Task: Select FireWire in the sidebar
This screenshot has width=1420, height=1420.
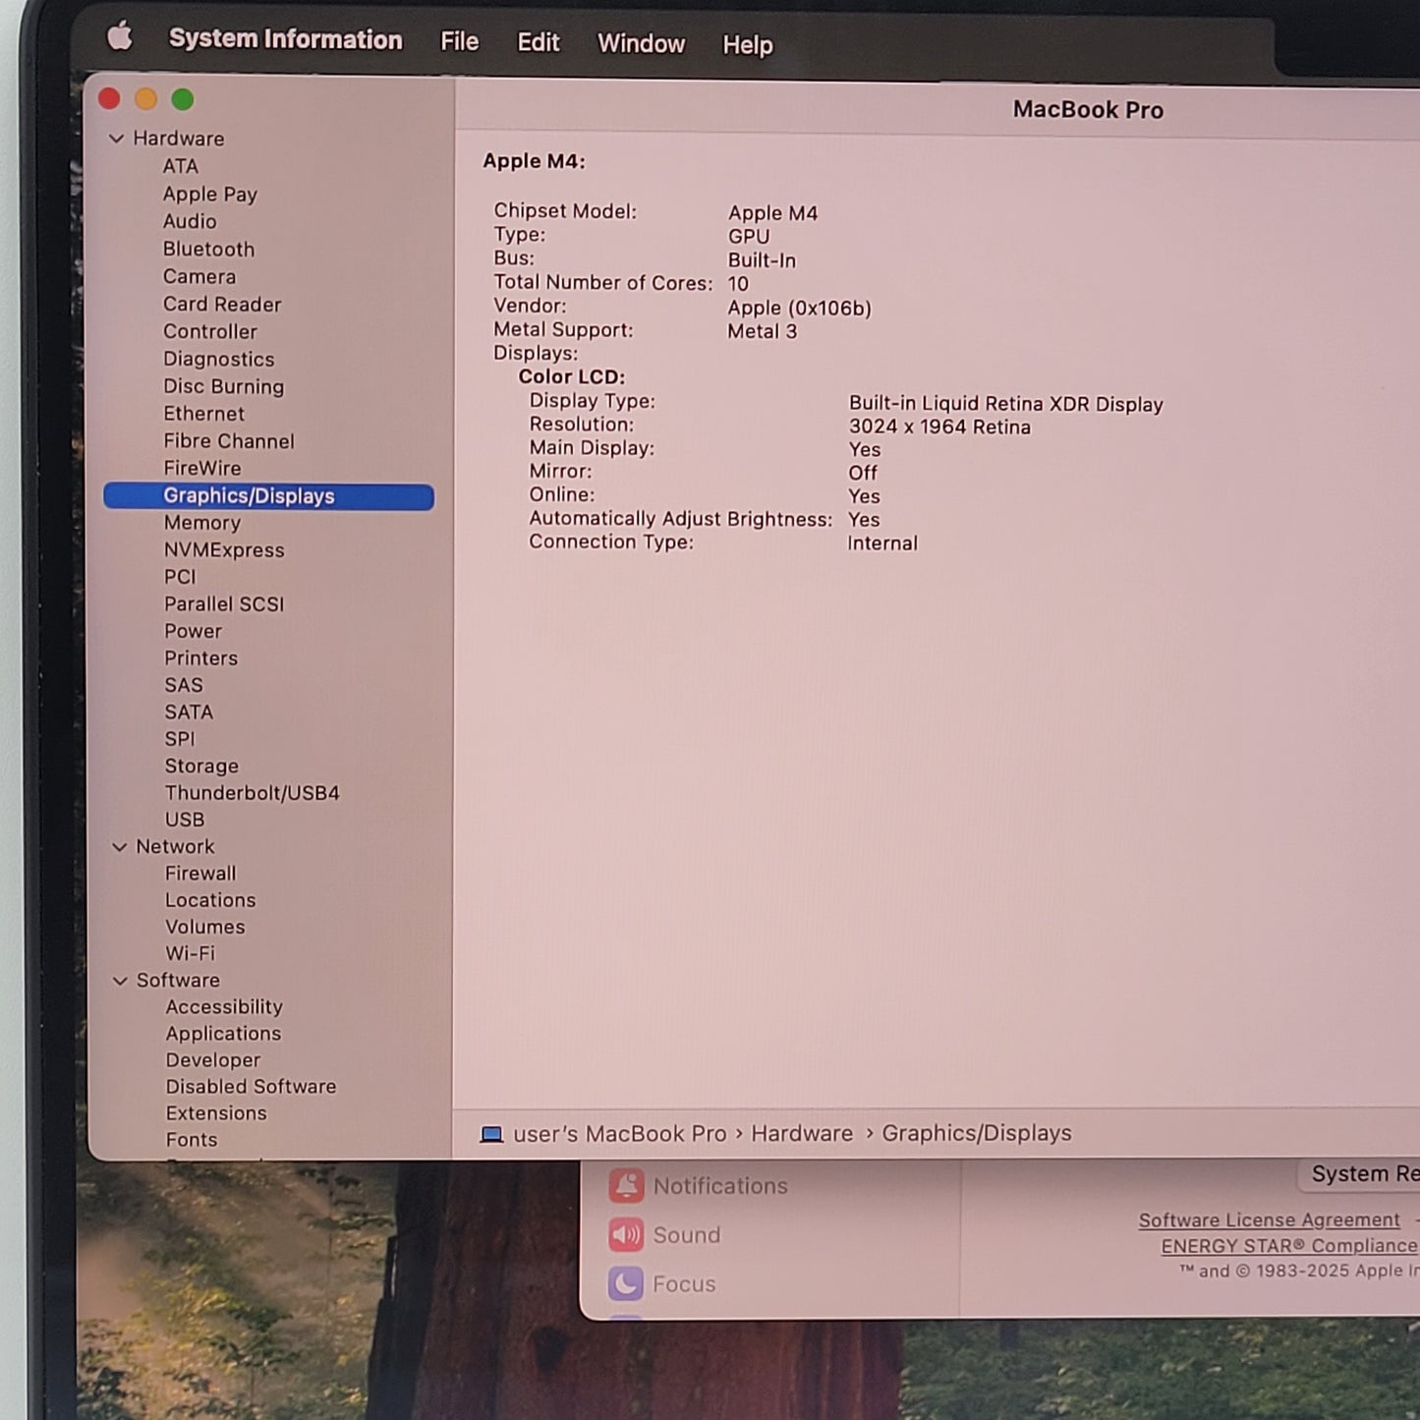Action: pos(202,469)
